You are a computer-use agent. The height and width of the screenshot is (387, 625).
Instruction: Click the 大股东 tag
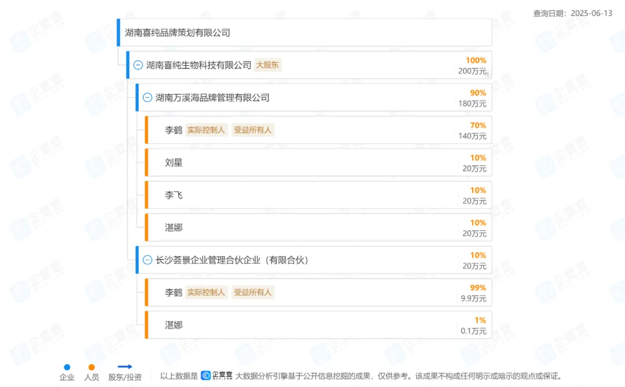pos(267,65)
